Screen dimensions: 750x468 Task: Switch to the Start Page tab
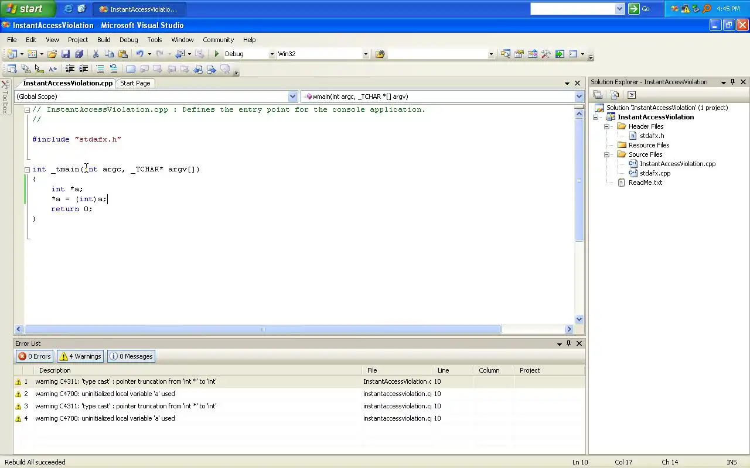[x=135, y=83]
